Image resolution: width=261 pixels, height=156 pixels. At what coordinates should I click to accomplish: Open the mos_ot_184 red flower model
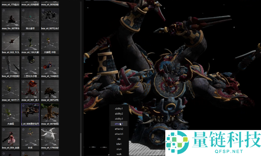tap(50, 67)
